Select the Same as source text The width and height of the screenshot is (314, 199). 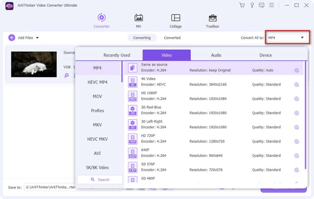coord(154,64)
